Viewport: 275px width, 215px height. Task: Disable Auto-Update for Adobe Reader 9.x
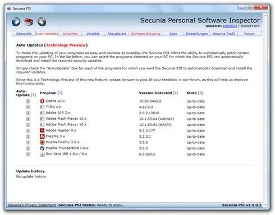point(28,130)
